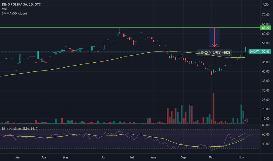Image resolution: width=273 pixels, height=161 pixels.
Task: Open the USD currency selector
Action: 266,4
